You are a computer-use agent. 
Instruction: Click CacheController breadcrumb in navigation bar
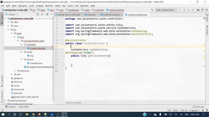tap(115, 10)
